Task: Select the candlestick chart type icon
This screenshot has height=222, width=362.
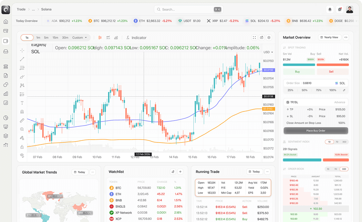Action: pos(100,38)
